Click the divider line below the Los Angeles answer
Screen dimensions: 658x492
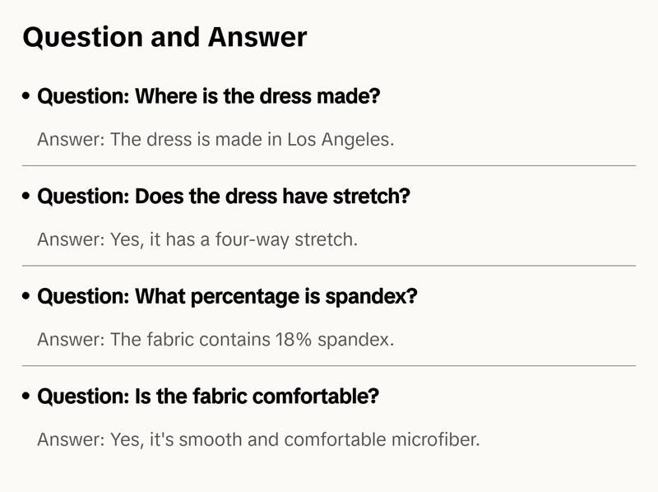point(329,165)
